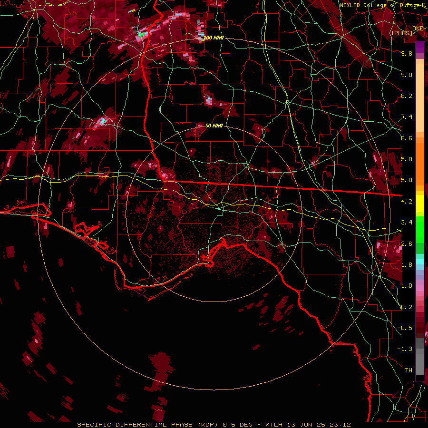This screenshot has width=428, height=428.
Task: Click the 0.2 scale value
Action: point(407,307)
